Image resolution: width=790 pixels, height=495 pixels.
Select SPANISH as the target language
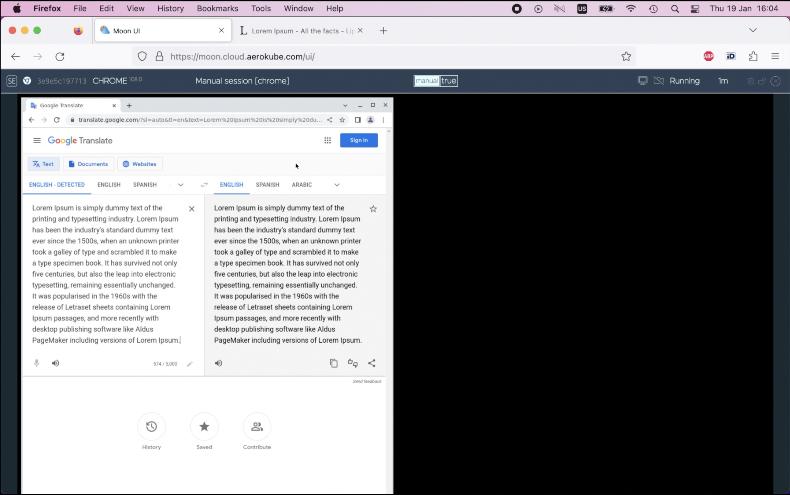tap(267, 185)
